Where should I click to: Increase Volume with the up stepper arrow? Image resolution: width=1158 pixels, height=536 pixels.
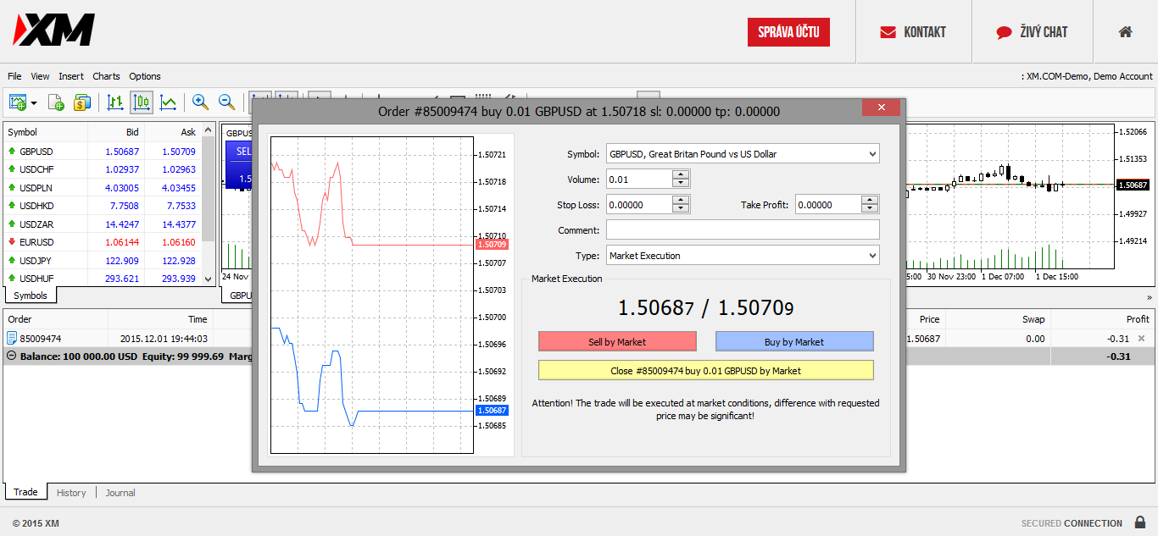(681, 174)
